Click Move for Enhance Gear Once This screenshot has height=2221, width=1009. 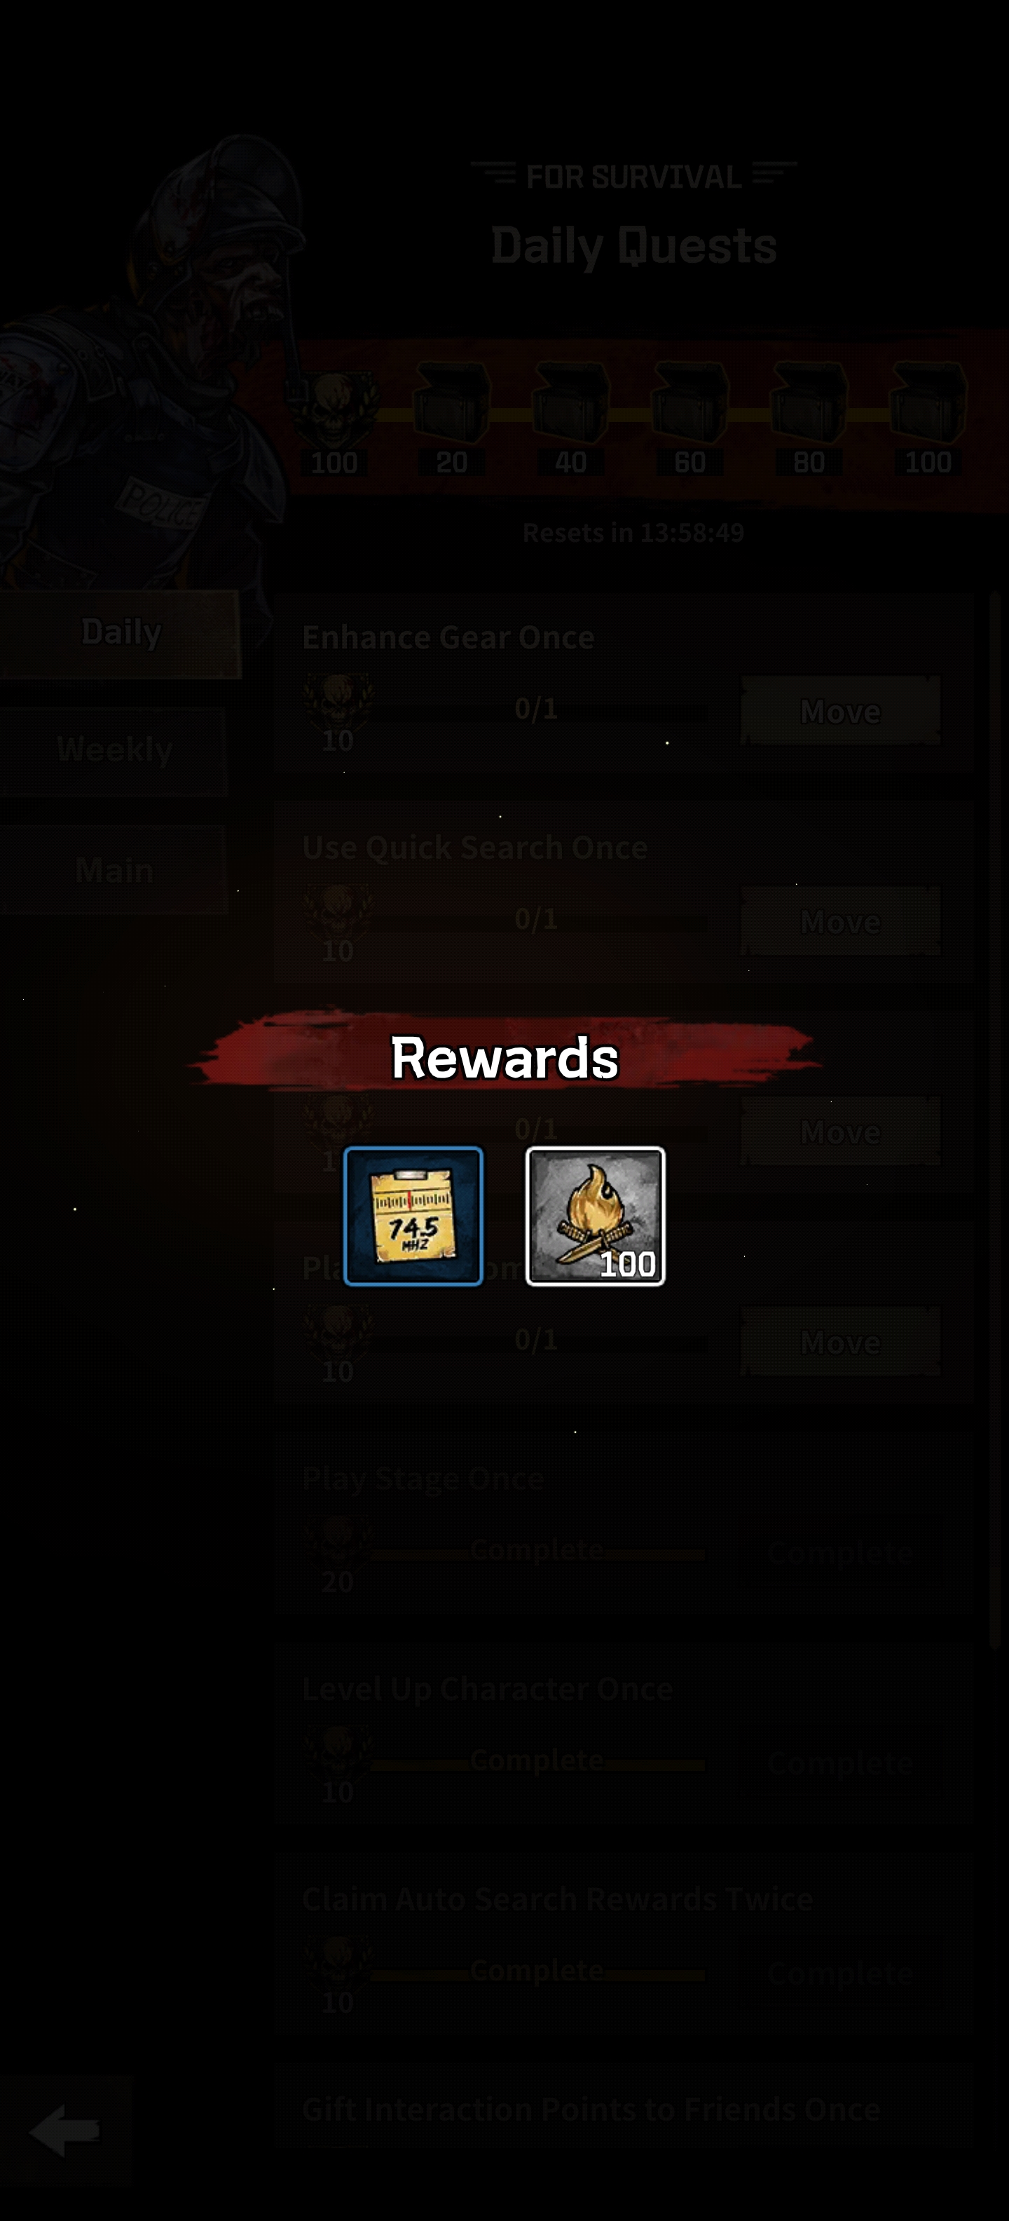(x=840, y=710)
